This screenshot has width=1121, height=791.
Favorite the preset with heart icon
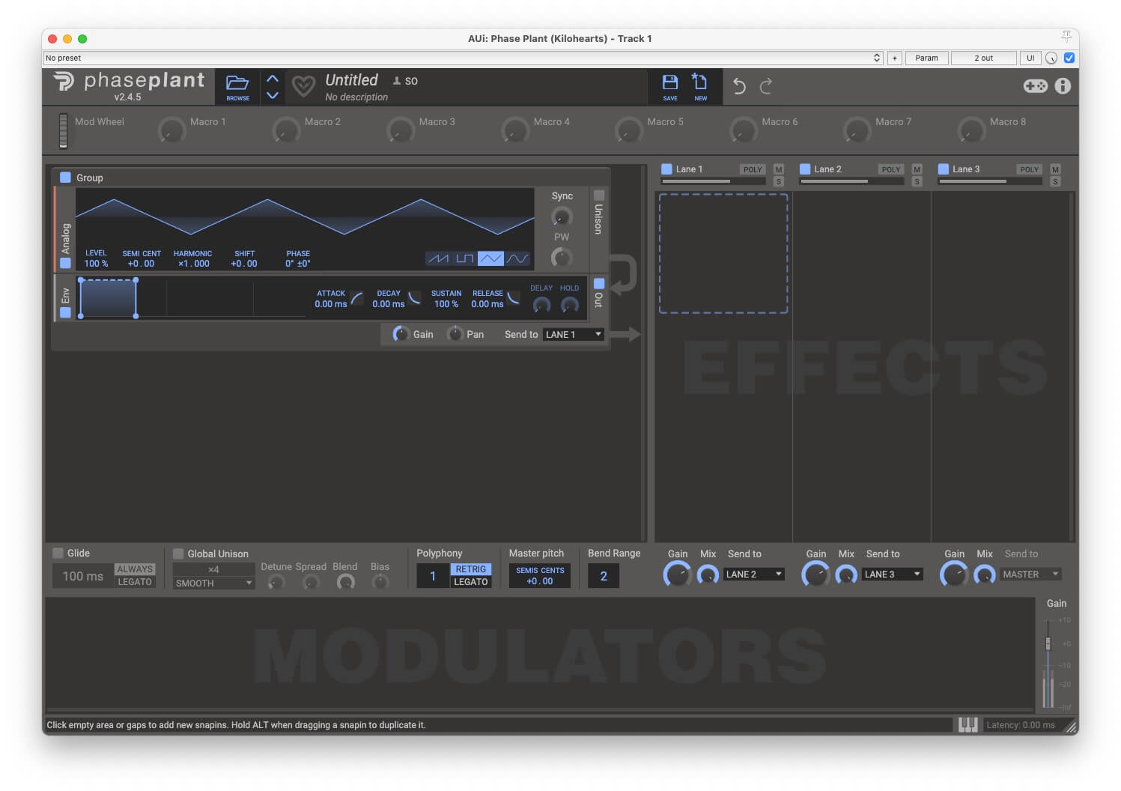point(303,87)
